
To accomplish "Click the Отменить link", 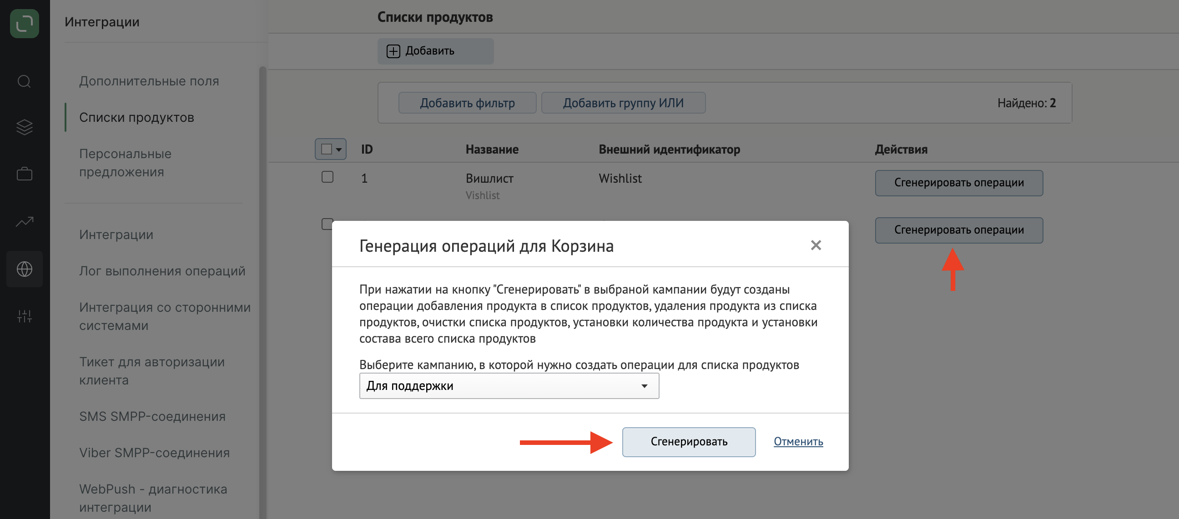I will pyautogui.click(x=798, y=442).
